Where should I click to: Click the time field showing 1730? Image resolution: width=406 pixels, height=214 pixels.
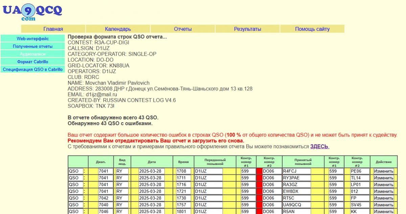[183, 198]
